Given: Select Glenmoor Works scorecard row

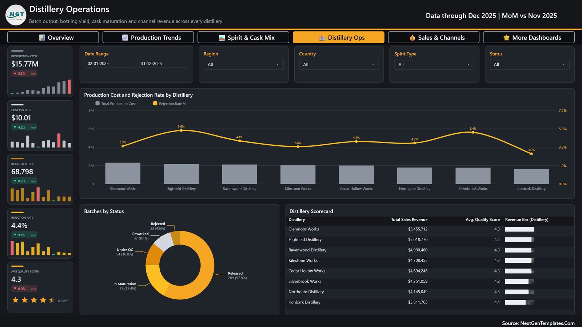Looking at the screenshot, I should [x=430, y=229].
